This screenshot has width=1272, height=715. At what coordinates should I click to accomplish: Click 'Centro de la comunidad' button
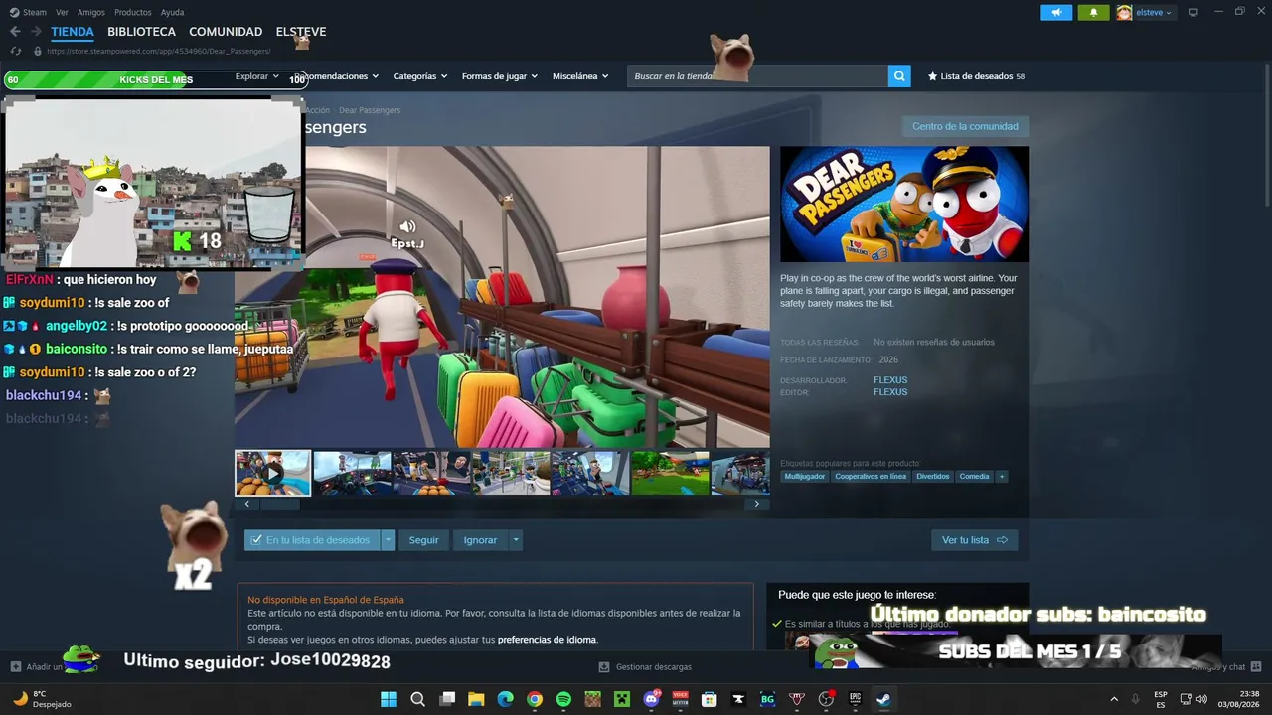pyautogui.click(x=965, y=126)
